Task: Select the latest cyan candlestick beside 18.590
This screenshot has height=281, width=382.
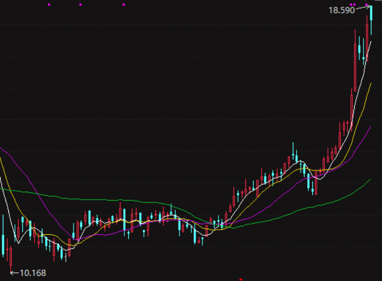Action: pyautogui.click(x=371, y=20)
